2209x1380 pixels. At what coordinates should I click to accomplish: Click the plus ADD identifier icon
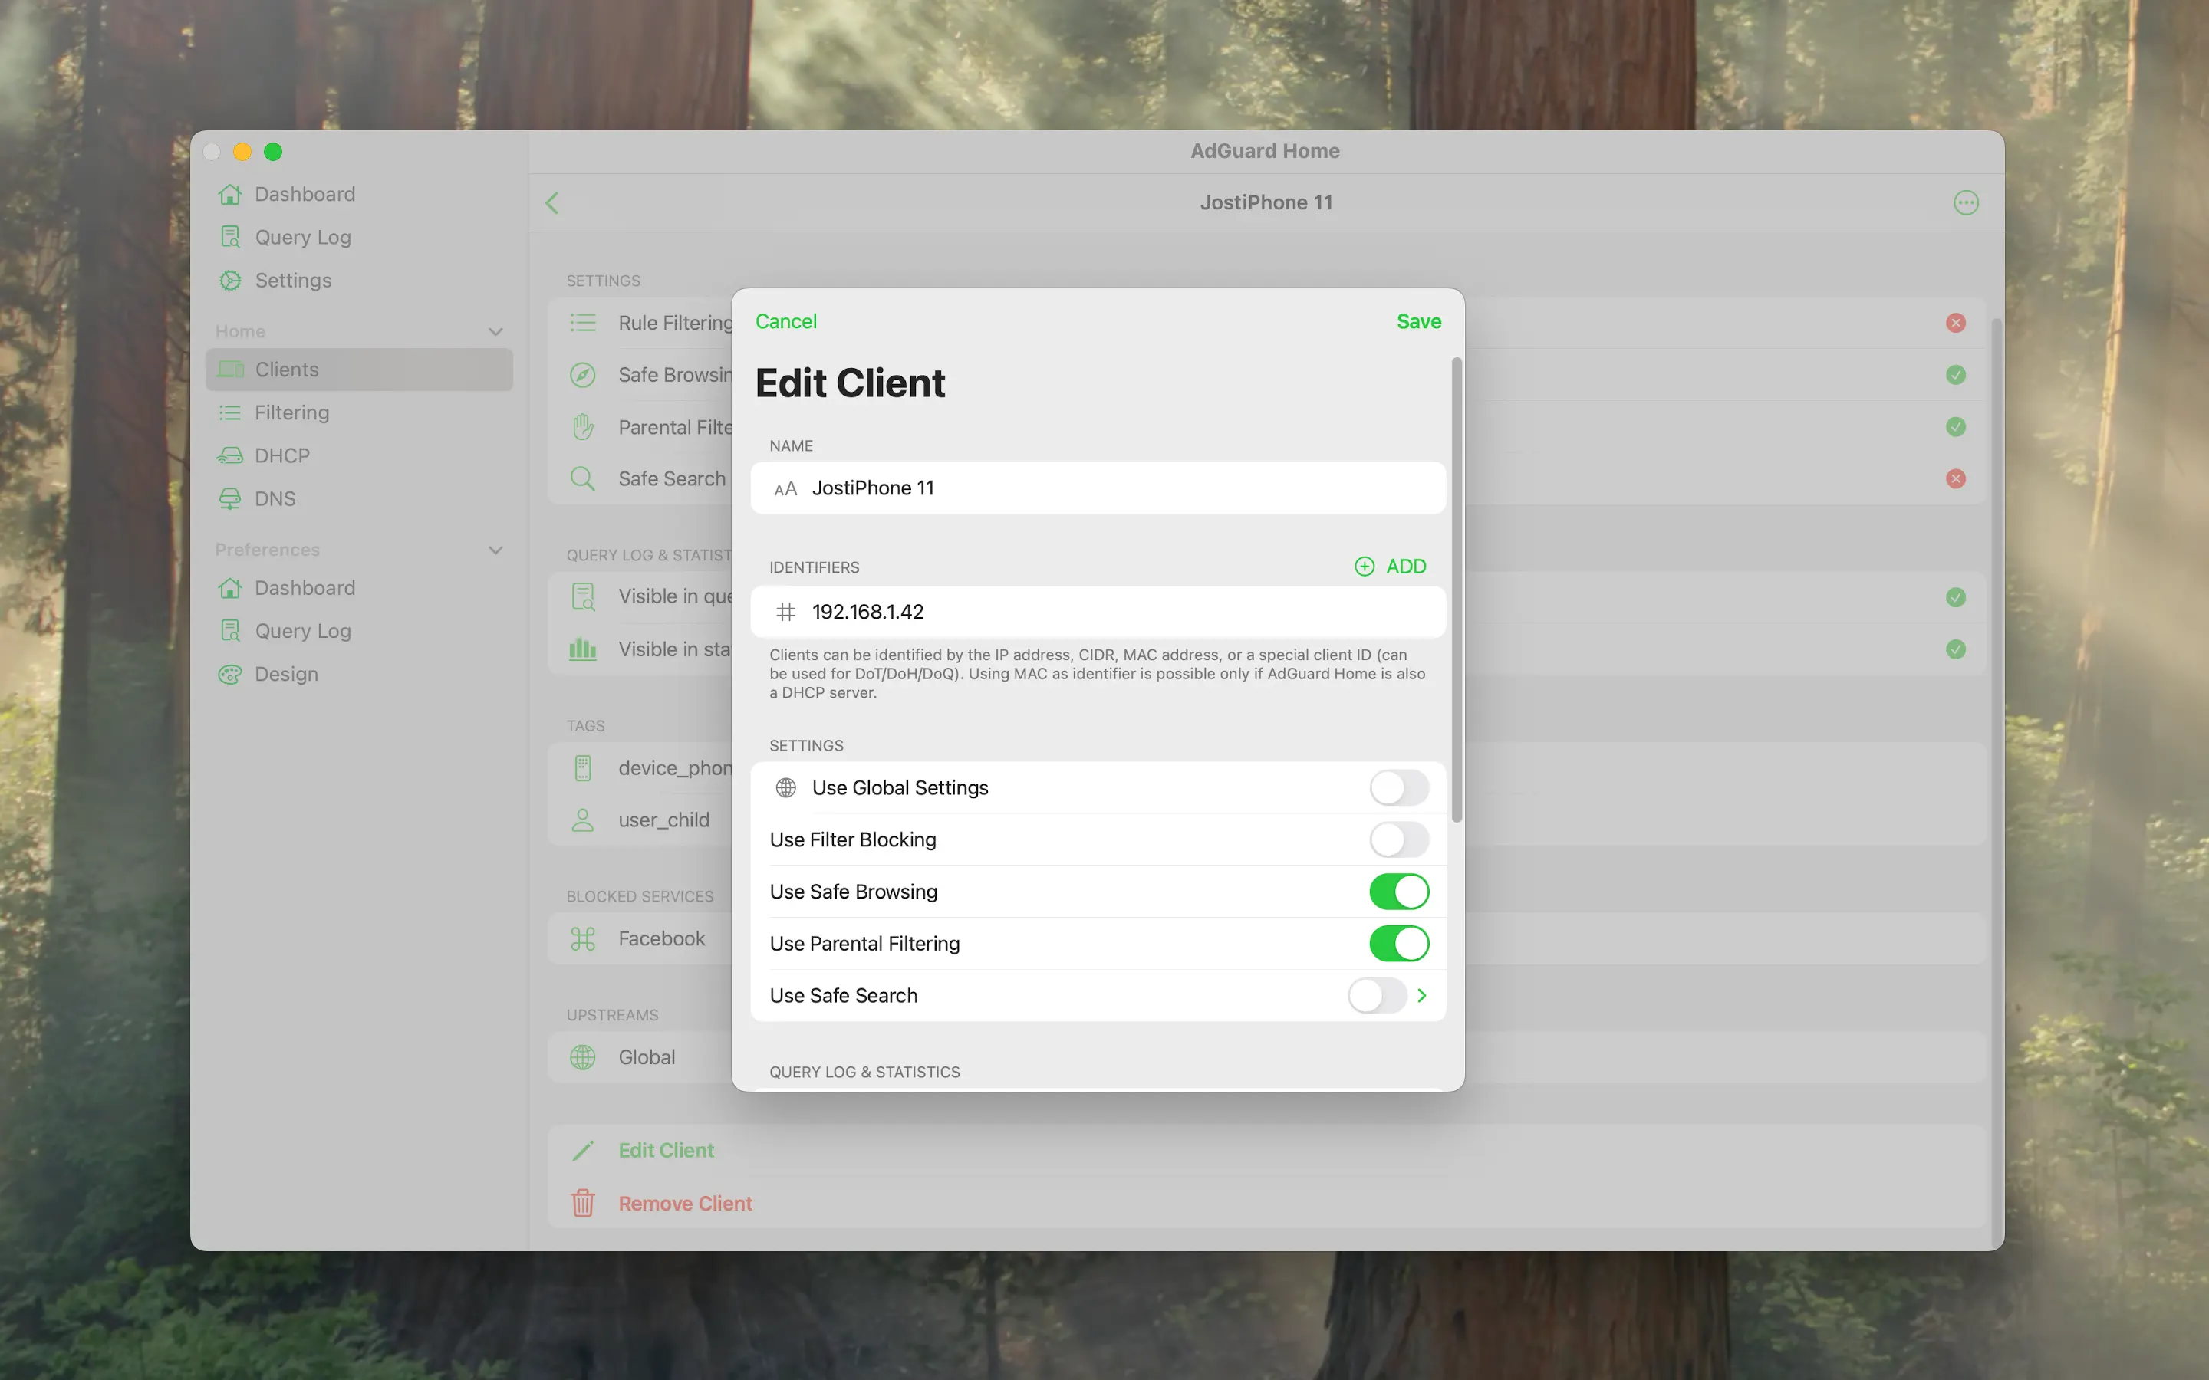point(1364,567)
